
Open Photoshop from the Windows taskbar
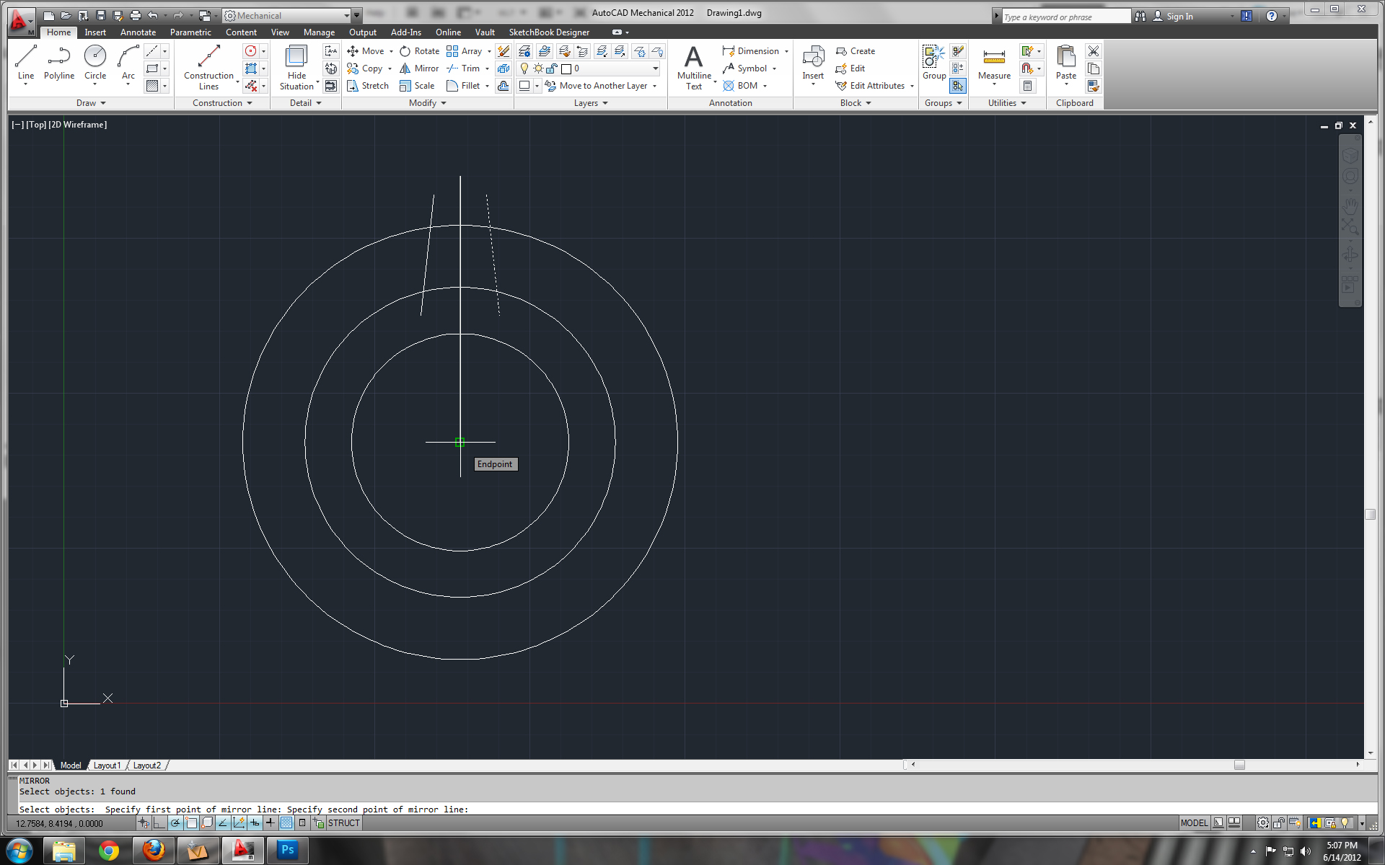pyautogui.click(x=287, y=851)
